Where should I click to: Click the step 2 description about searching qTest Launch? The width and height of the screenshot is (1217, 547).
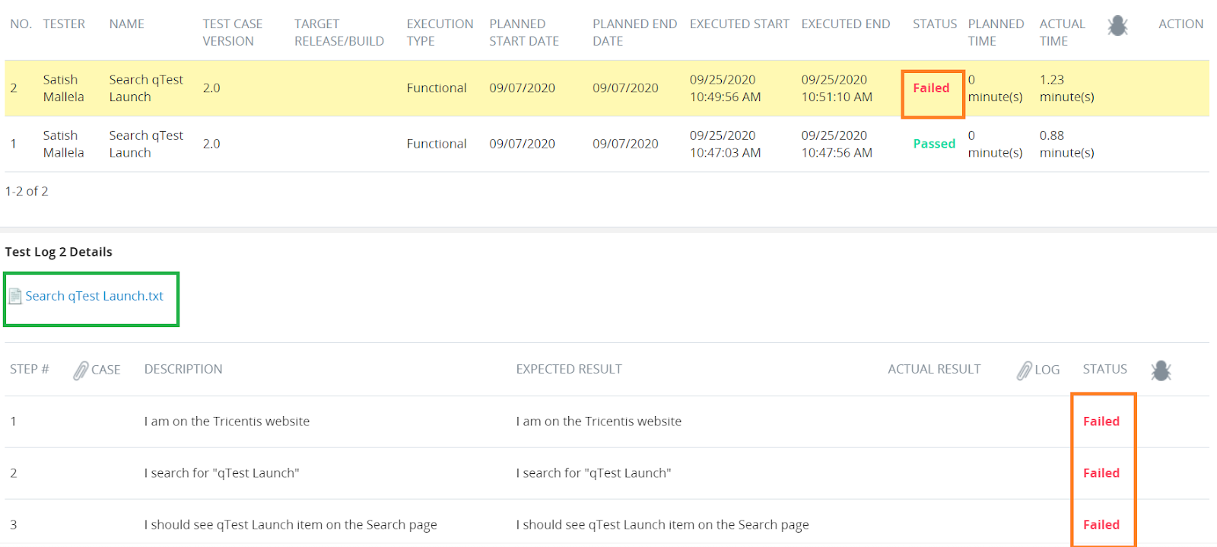click(221, 473)
